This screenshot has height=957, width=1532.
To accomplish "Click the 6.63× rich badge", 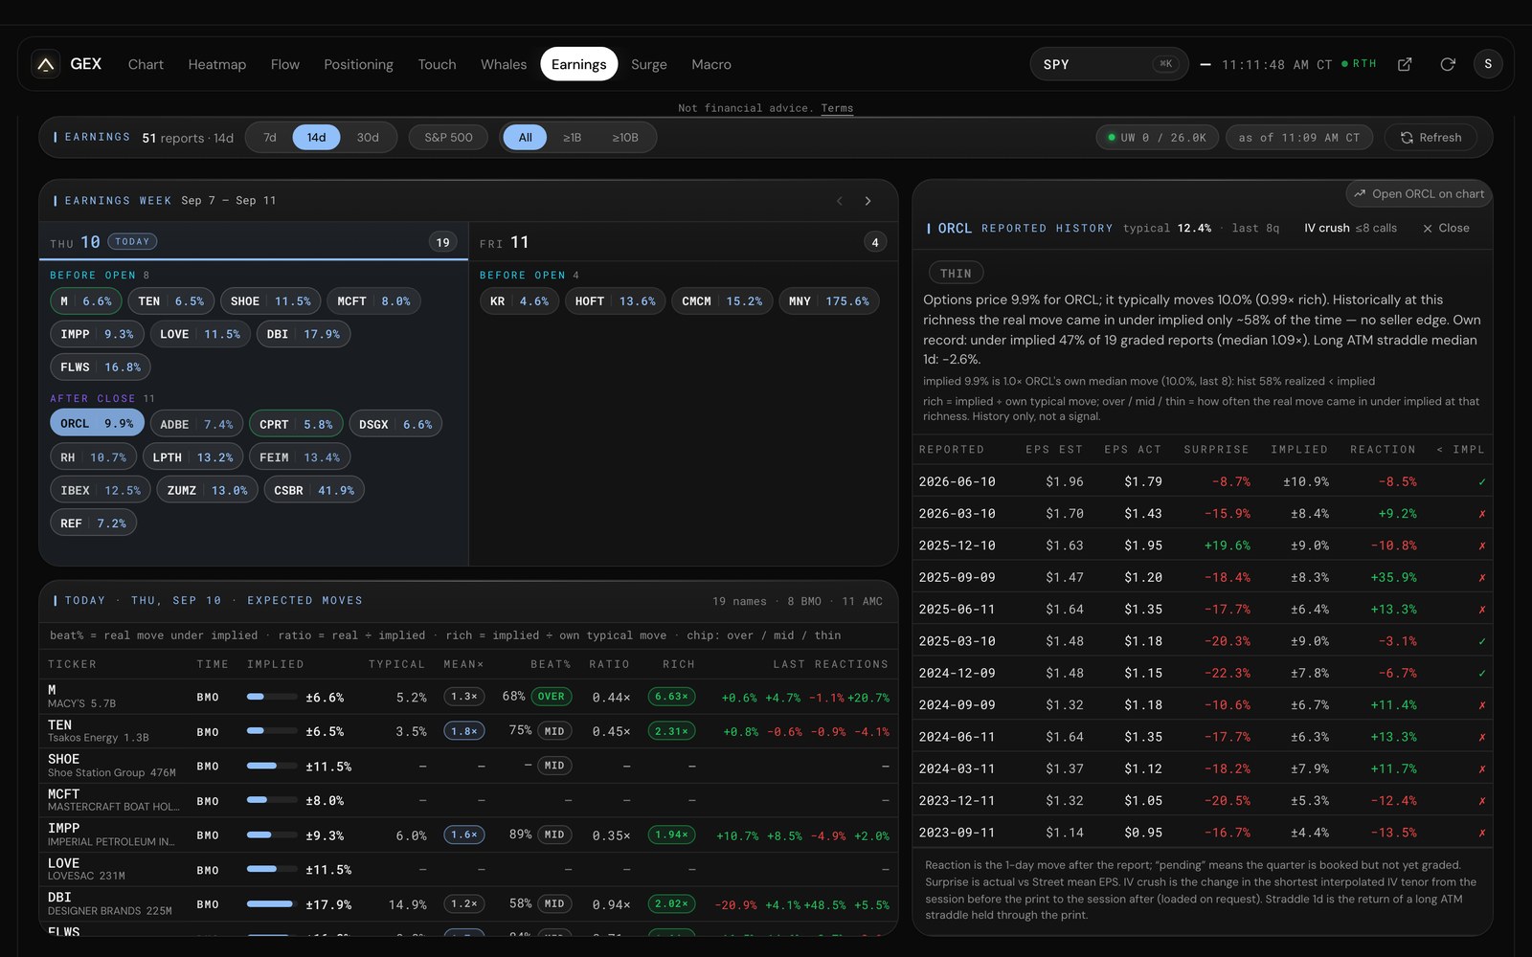I will tap(671, 697).
